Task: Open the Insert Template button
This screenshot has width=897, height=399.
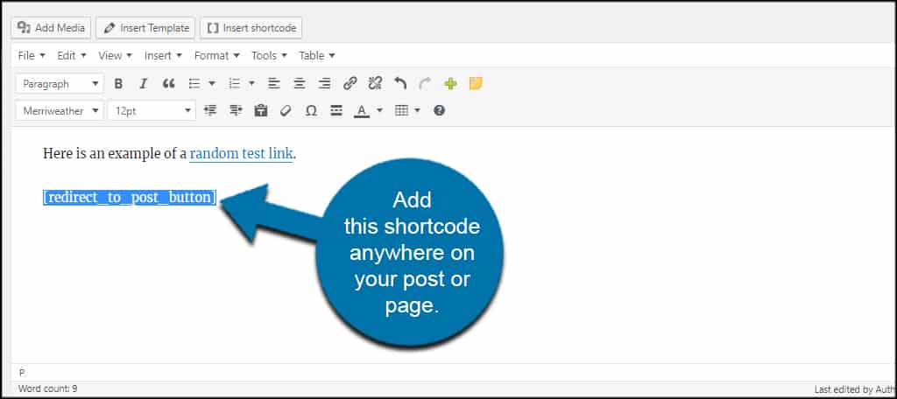Action: point(146,27)
